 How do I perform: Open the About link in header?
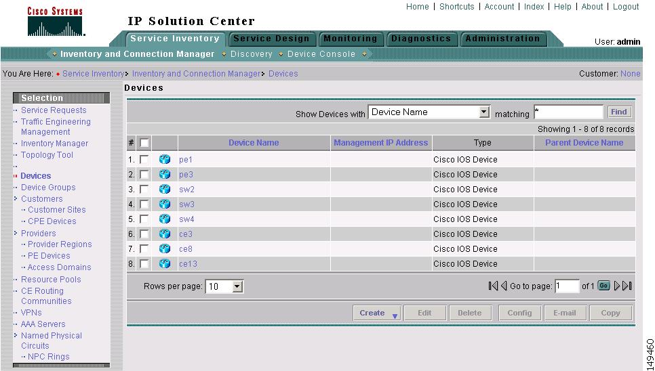click(x=592, y=7)
